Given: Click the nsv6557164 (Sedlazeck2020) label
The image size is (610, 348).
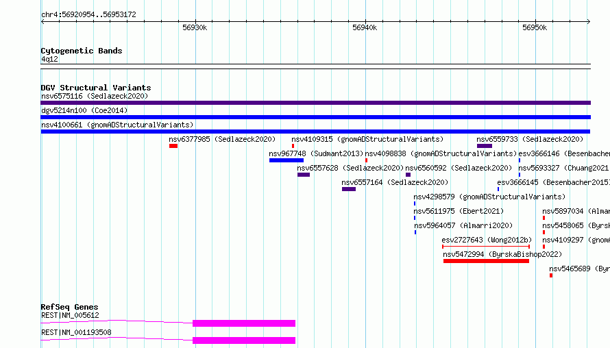Looking at the screenshot, I should point(395,182).
